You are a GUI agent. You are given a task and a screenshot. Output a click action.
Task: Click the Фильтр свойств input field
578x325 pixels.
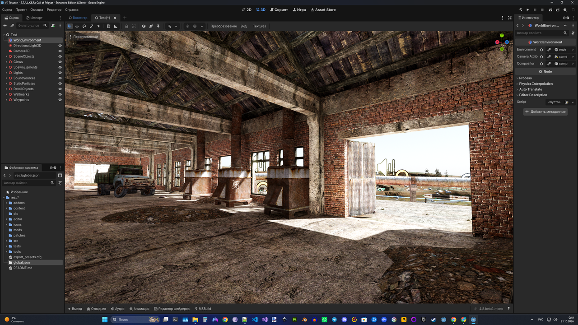coord(539,33)
